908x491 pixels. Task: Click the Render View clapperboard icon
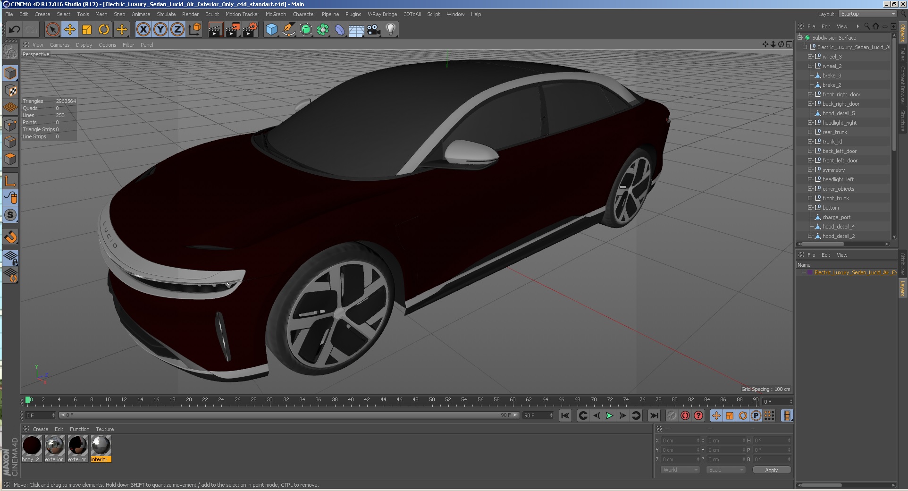(215, 30)
